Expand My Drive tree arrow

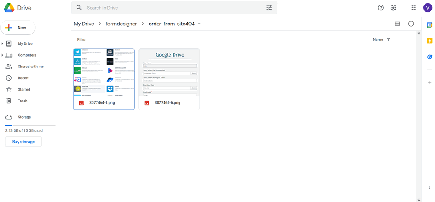(3, 43)
